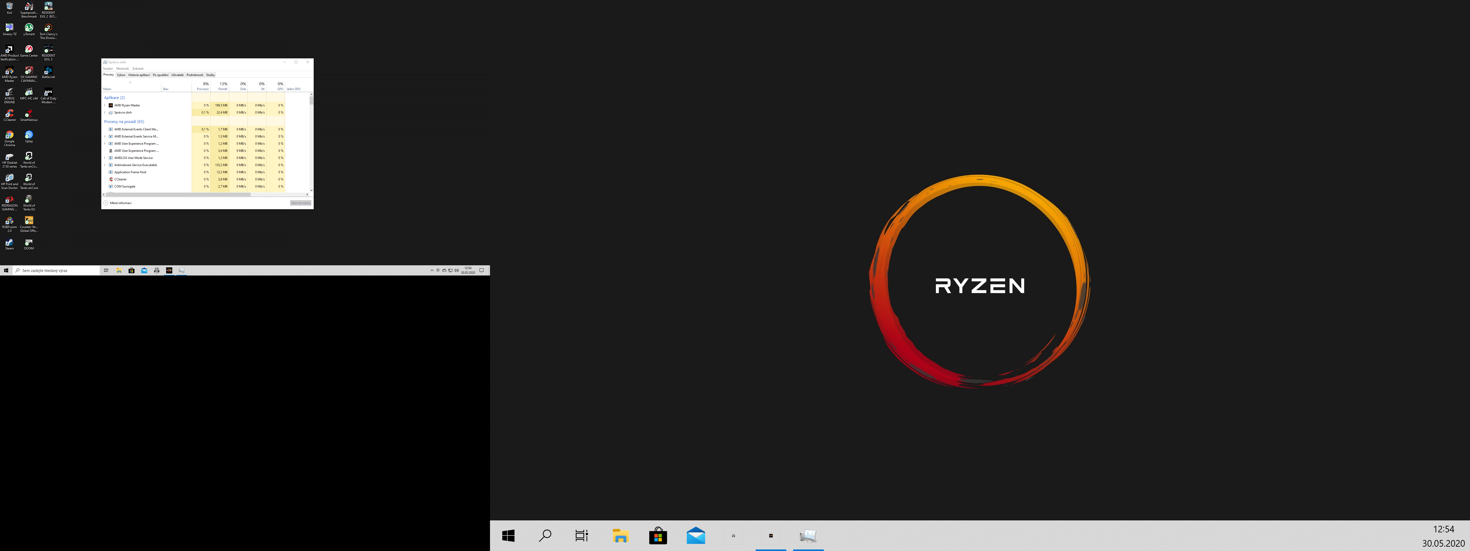Expand the AMD Ryzen Master process group
The width and height of the screenshot is (1470, 551).
pyautogui.click(x=105, y=106)
